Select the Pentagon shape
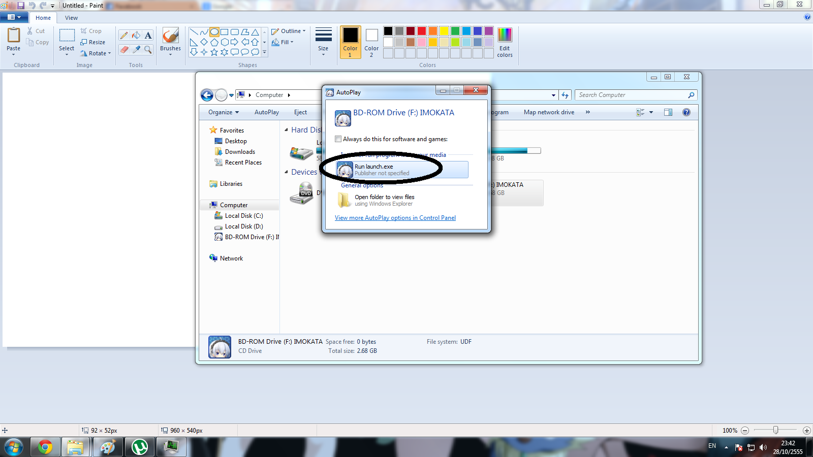Image resolution: width=813 pixels, height=457 pixels. [214, 42]
